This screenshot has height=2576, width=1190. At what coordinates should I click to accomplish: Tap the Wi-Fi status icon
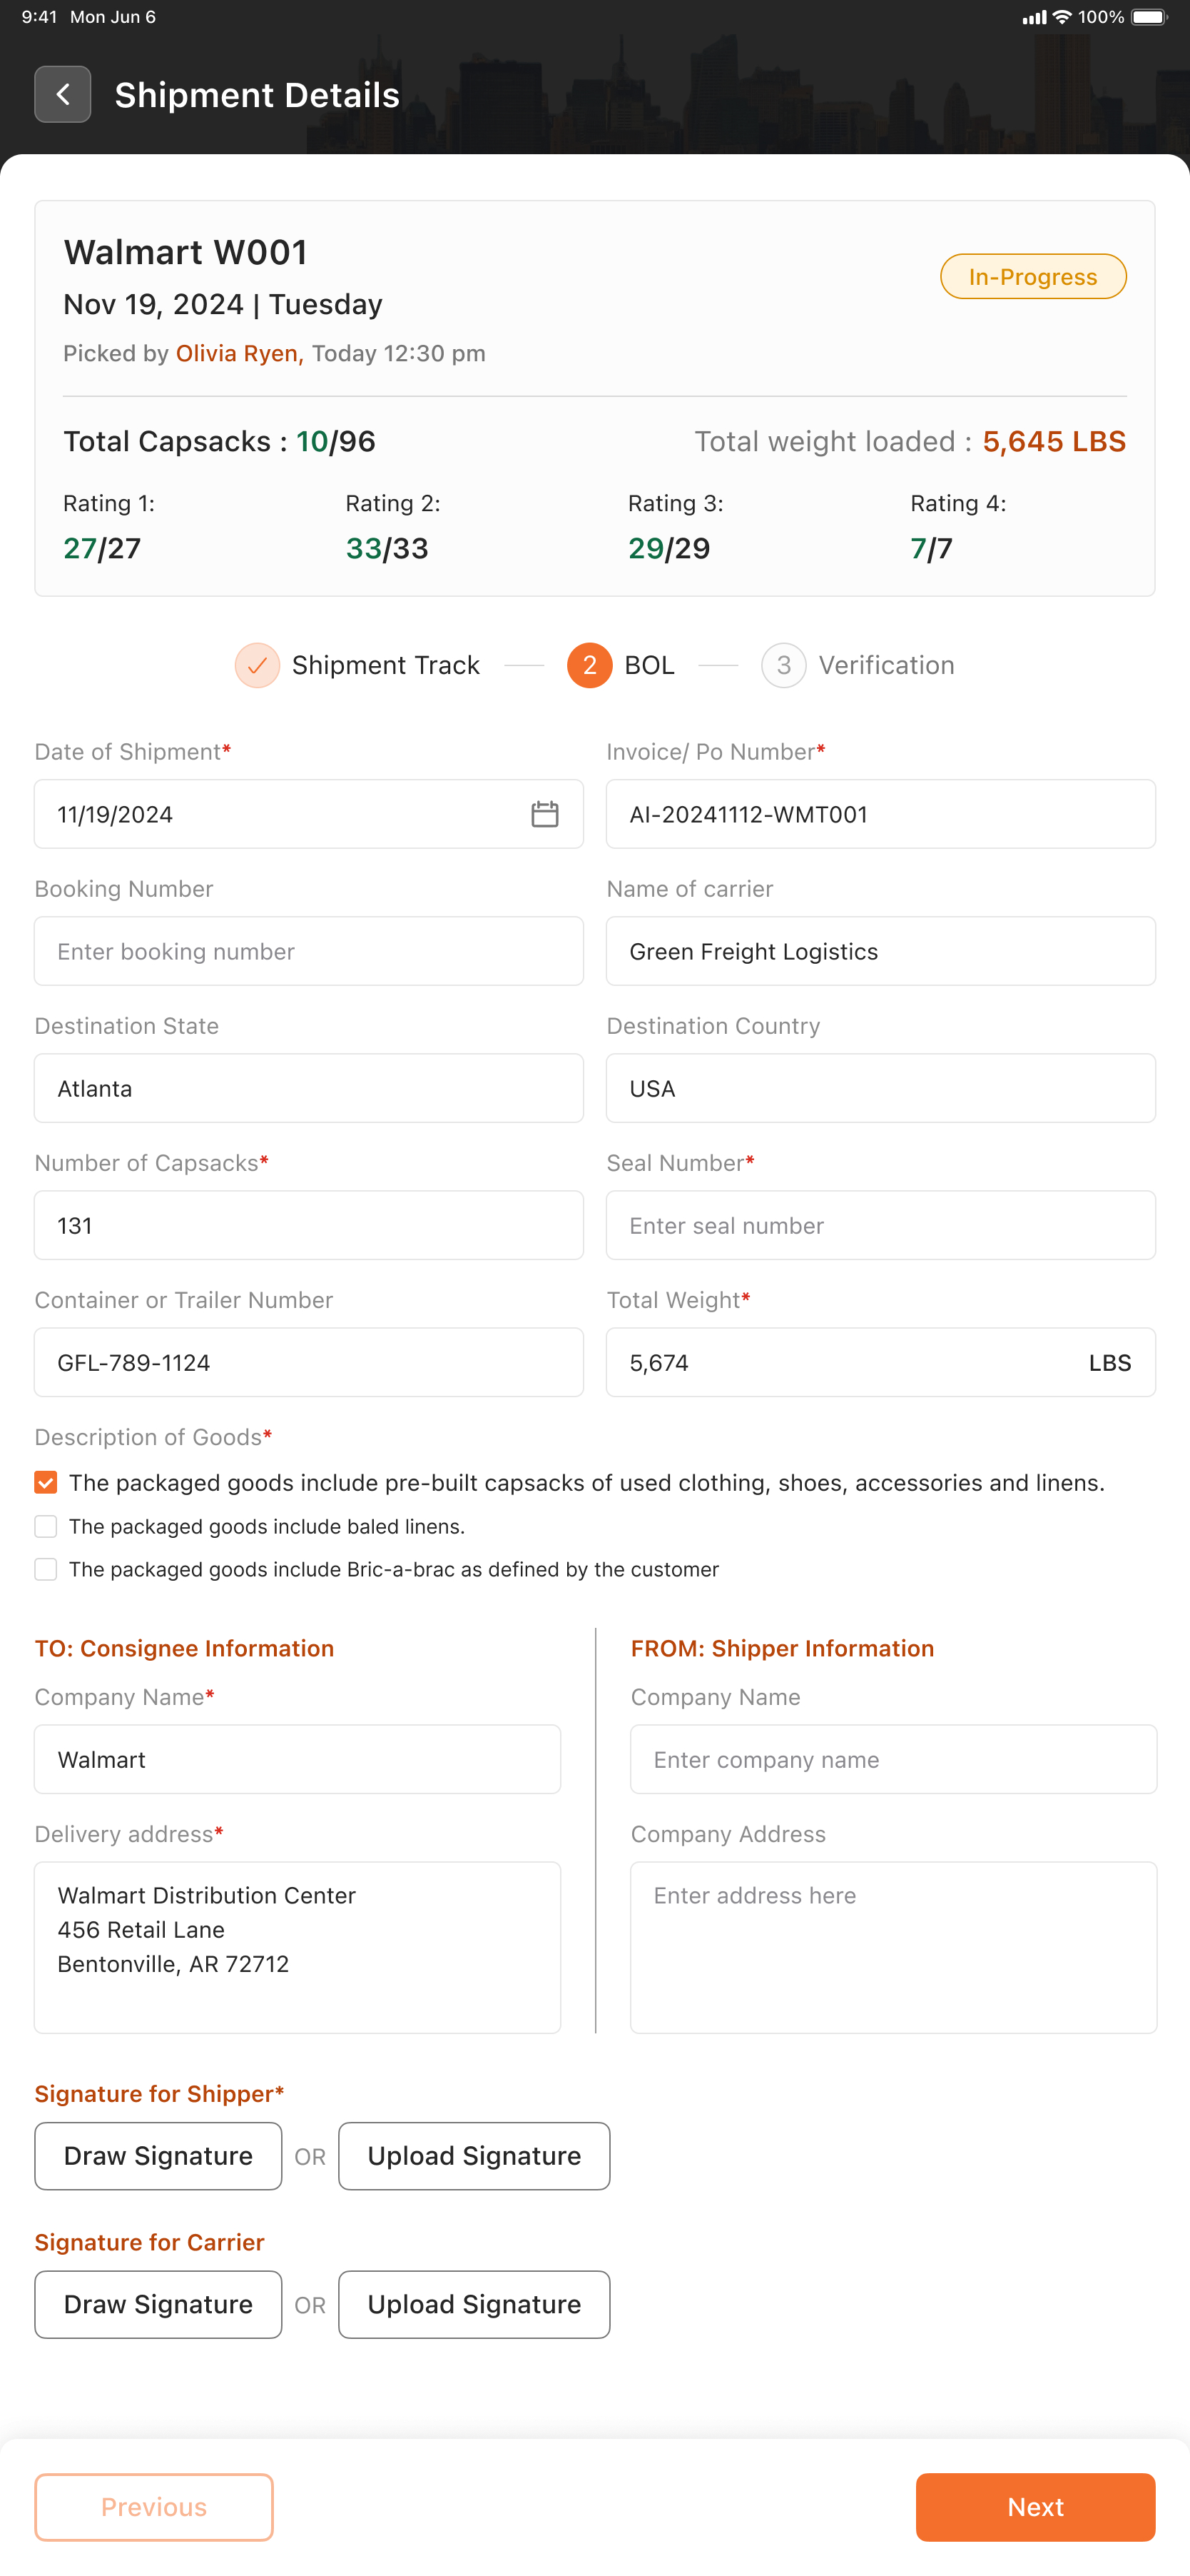(x=1062, y=17)
